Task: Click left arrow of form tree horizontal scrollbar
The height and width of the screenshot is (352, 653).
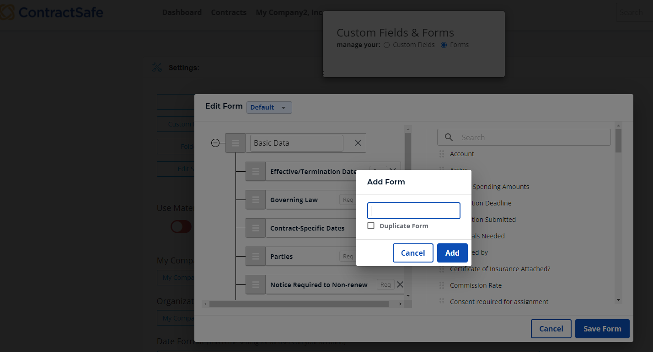Action: (x=205, y=304)
